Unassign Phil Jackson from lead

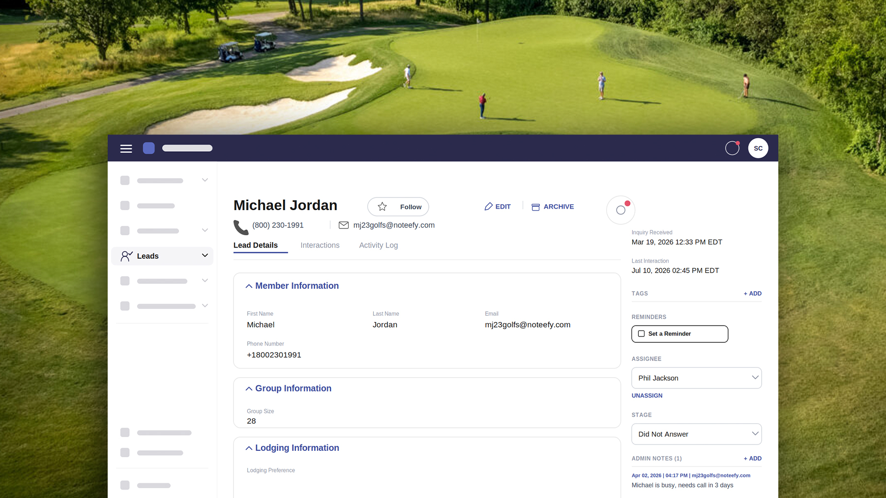click(x=647, y=396)
